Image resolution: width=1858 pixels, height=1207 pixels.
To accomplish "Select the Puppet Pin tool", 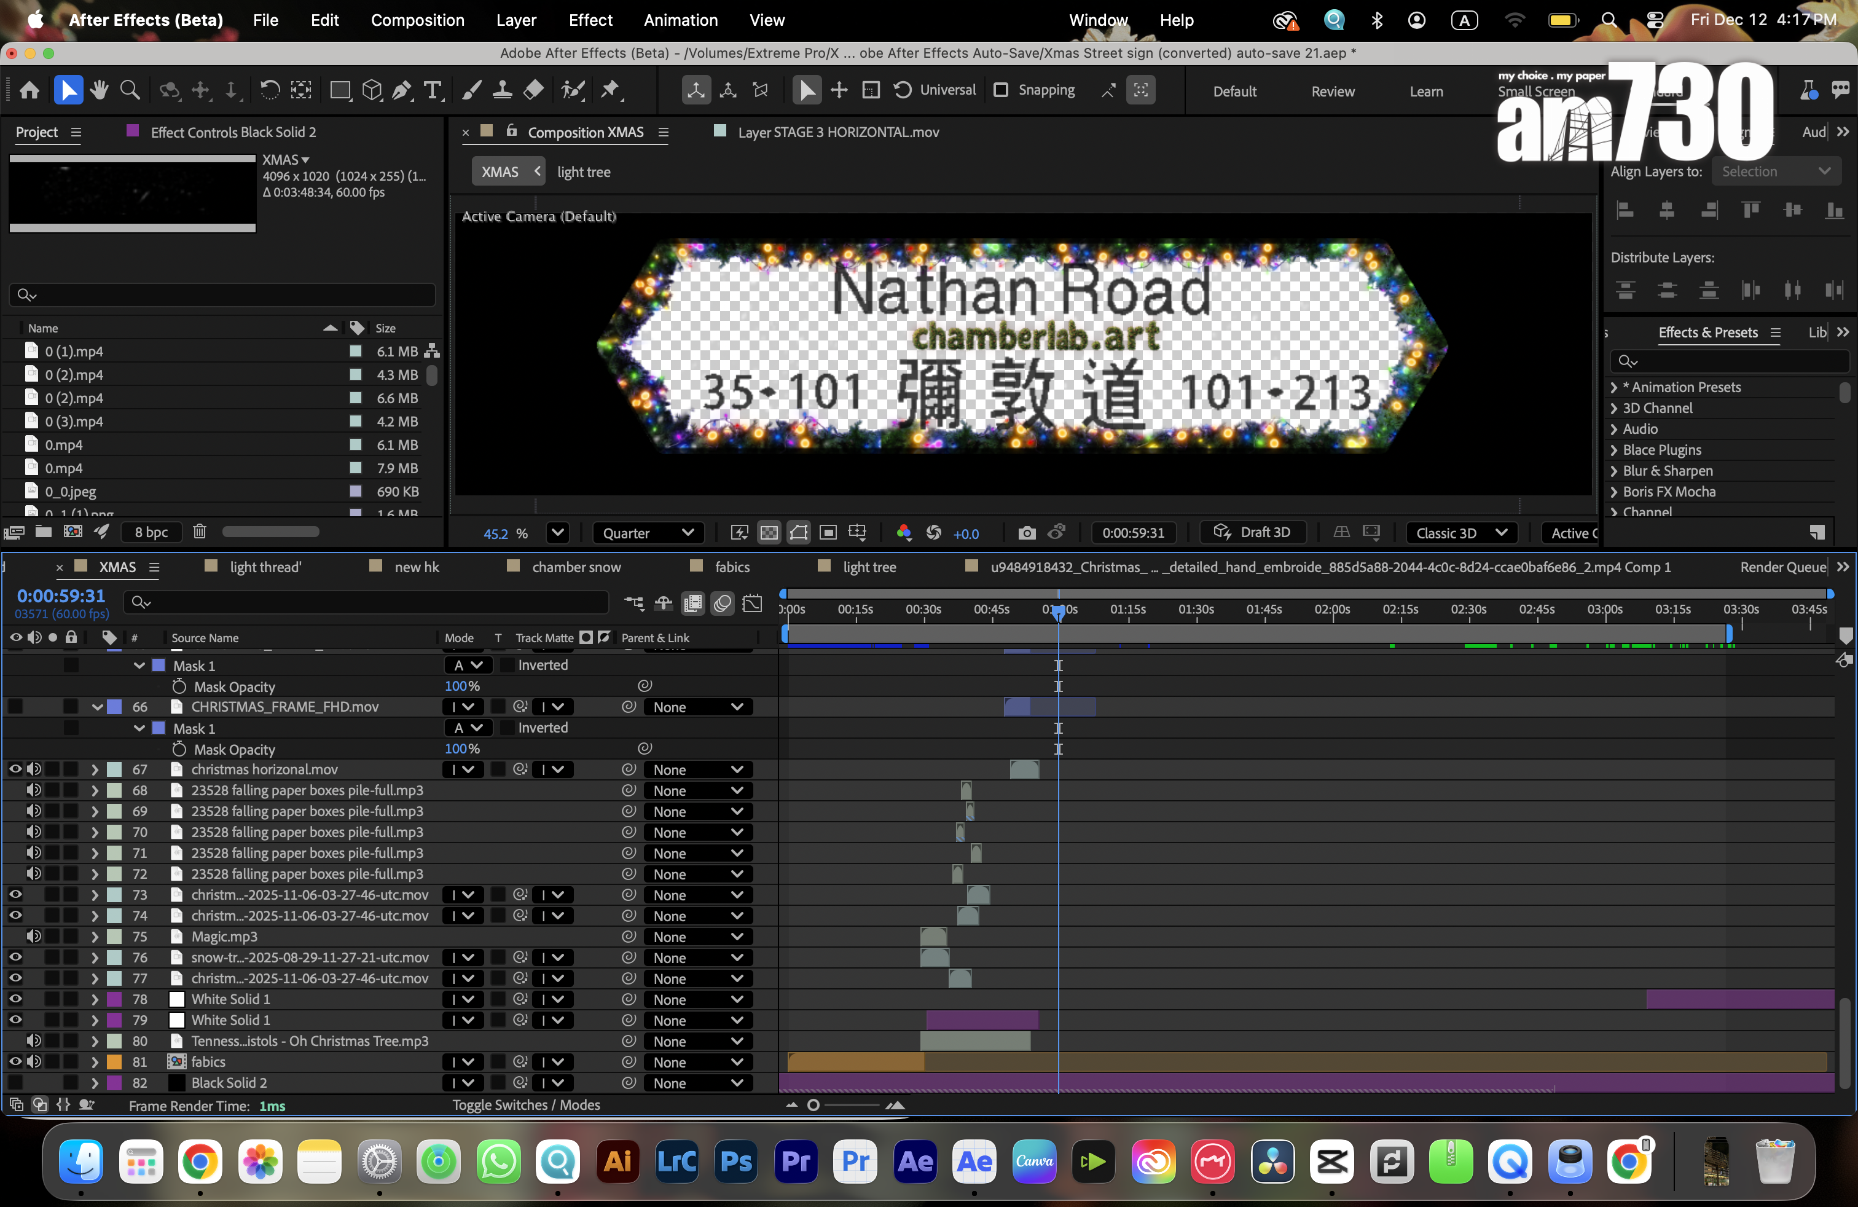I will (x=611, y=90).
